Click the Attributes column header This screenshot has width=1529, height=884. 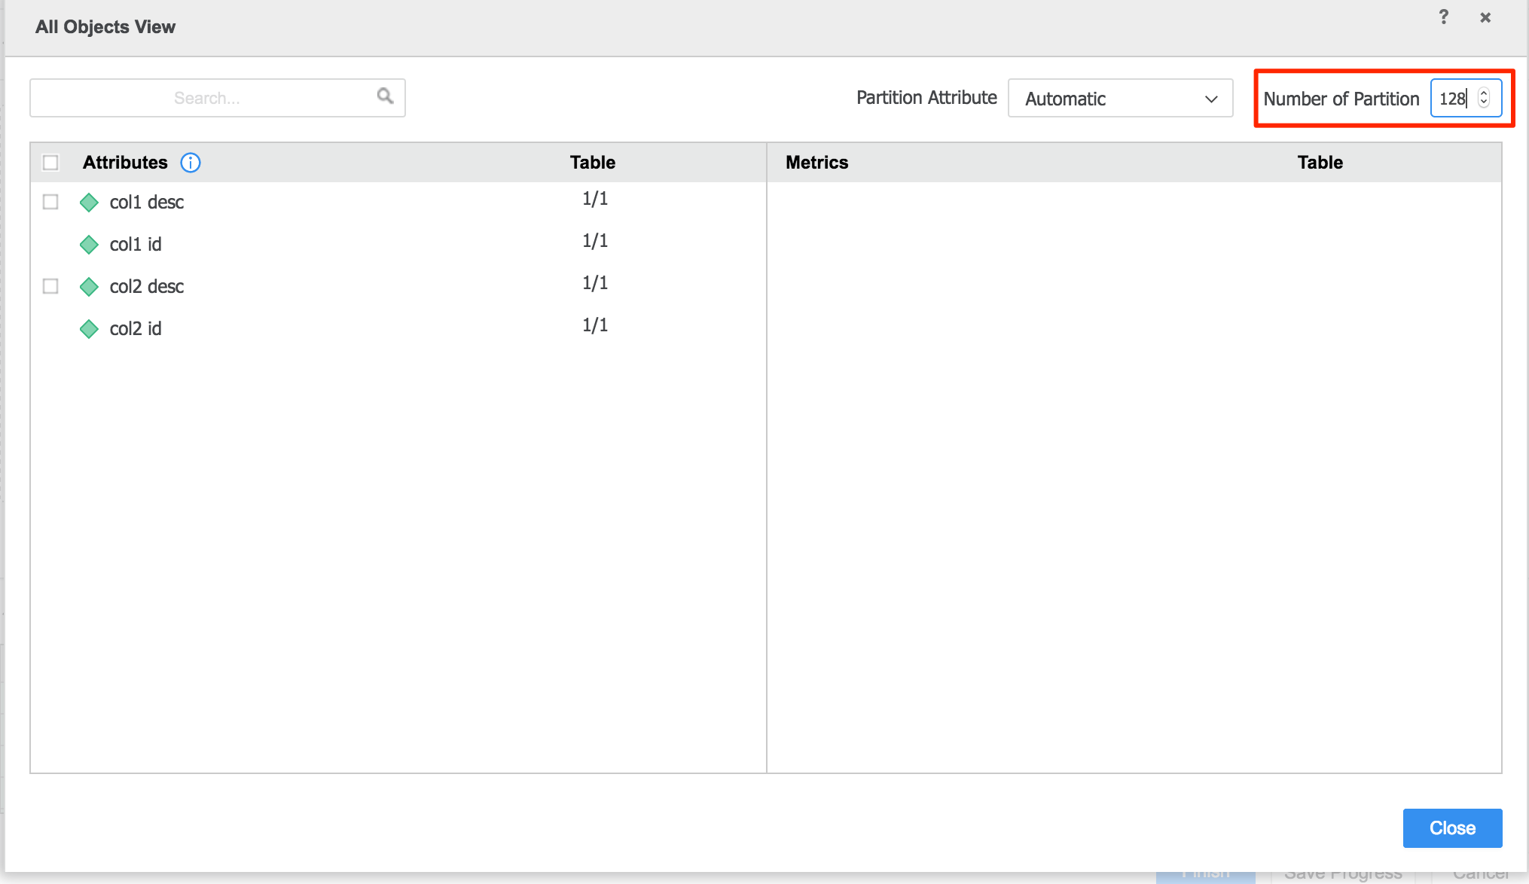tap(125, 163)
